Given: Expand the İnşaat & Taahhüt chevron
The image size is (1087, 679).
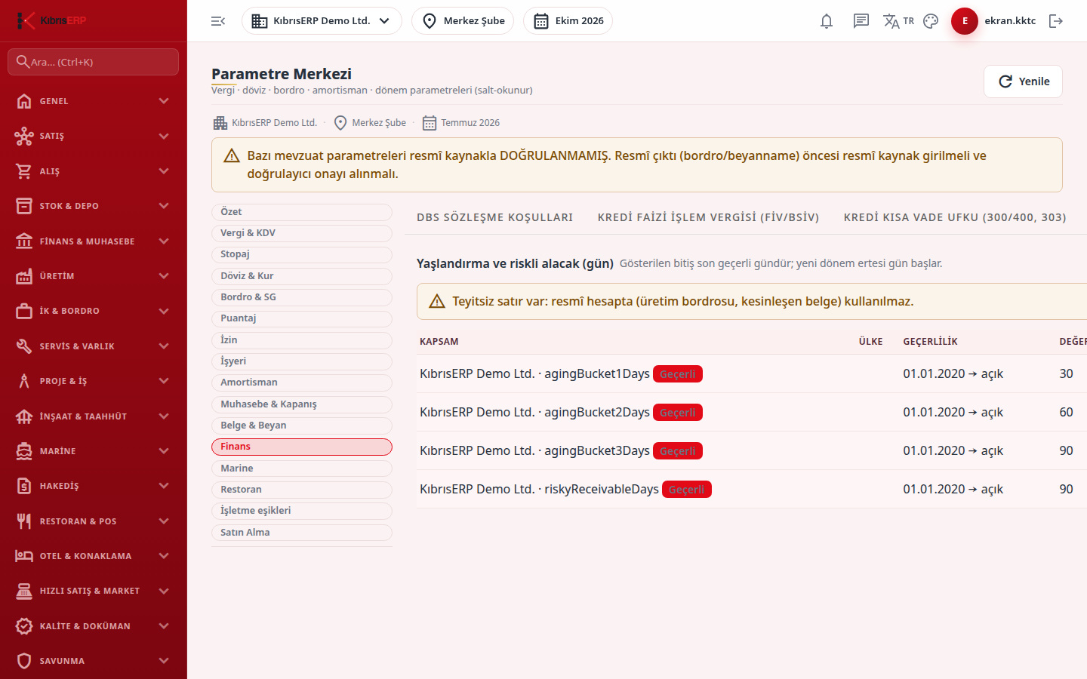Looking at the screenshot, I should (164, 416).
